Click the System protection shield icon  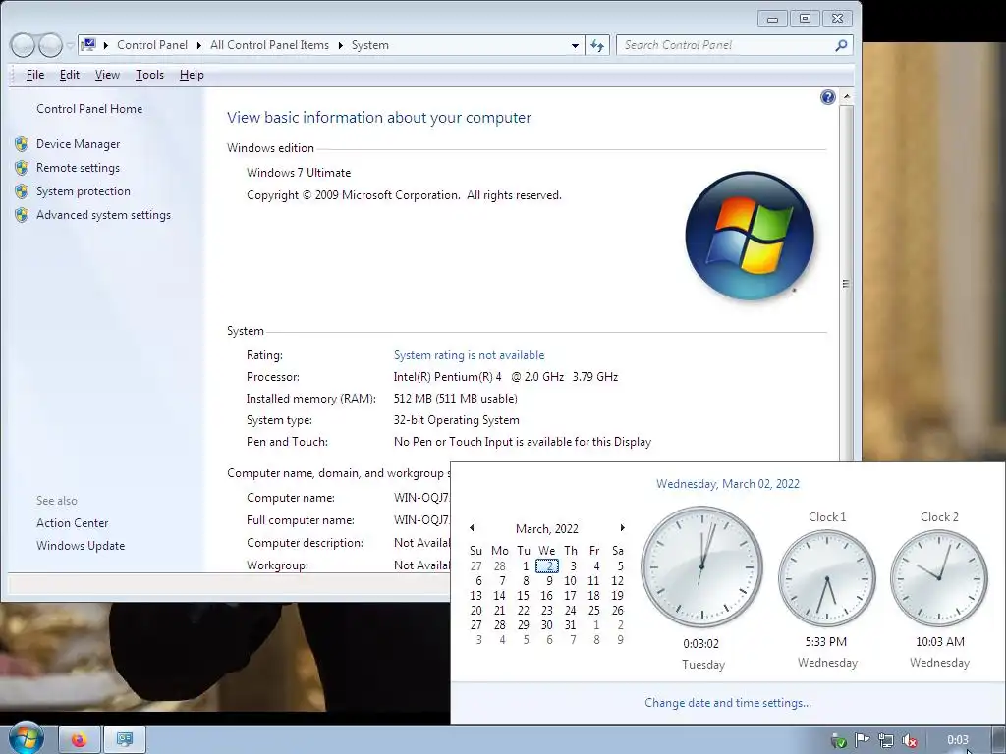(x=22, y=191)
